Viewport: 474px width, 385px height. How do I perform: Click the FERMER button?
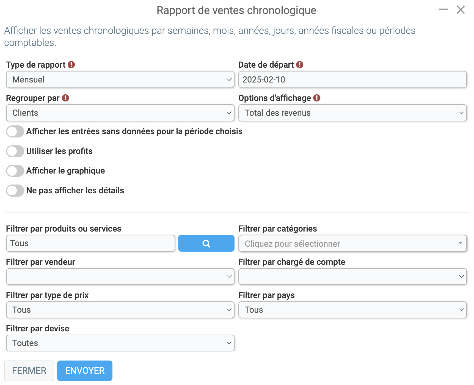point(29,371)
